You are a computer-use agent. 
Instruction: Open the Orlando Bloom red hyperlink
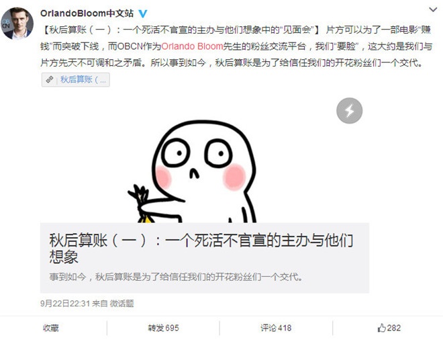point(192,46)
